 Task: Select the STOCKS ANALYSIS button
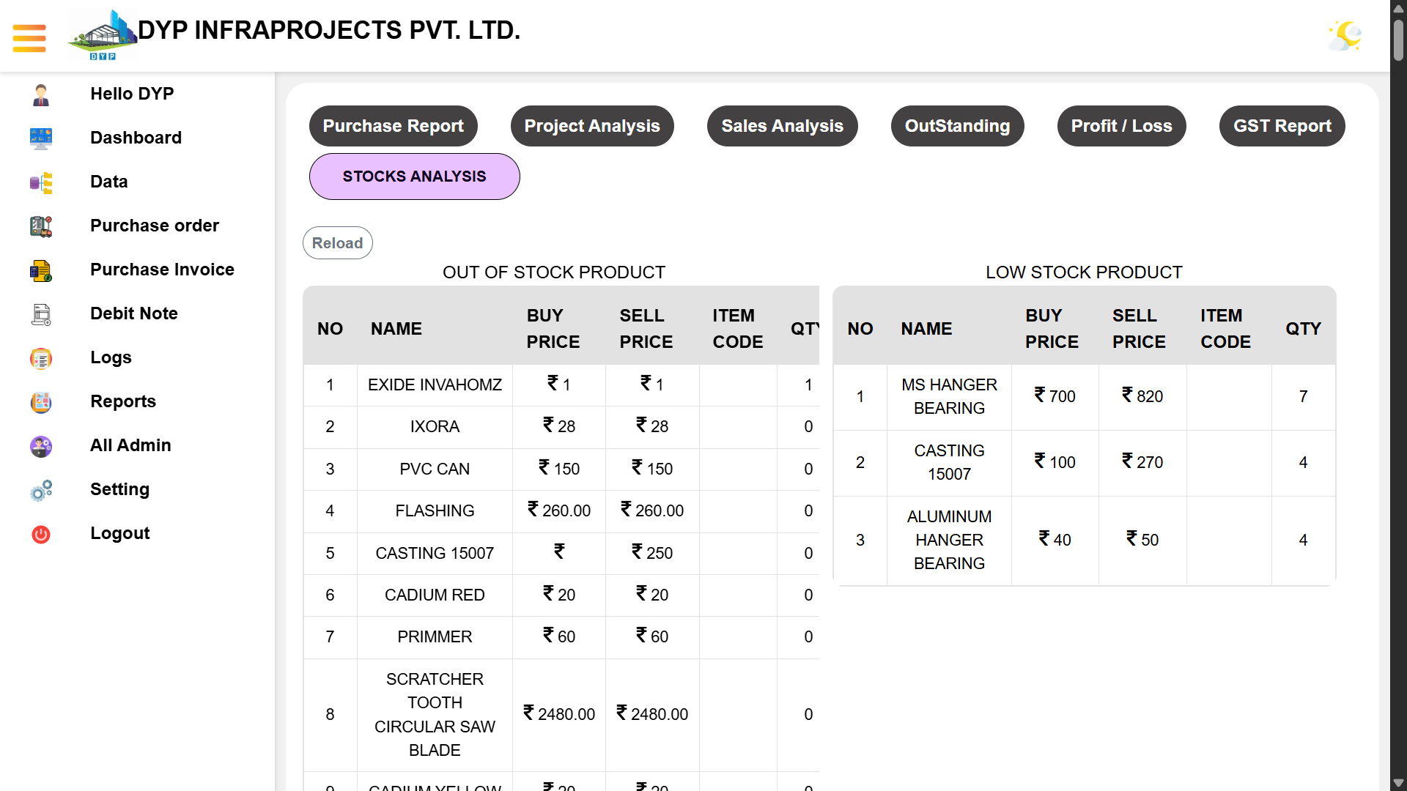[x=415, y=177]
